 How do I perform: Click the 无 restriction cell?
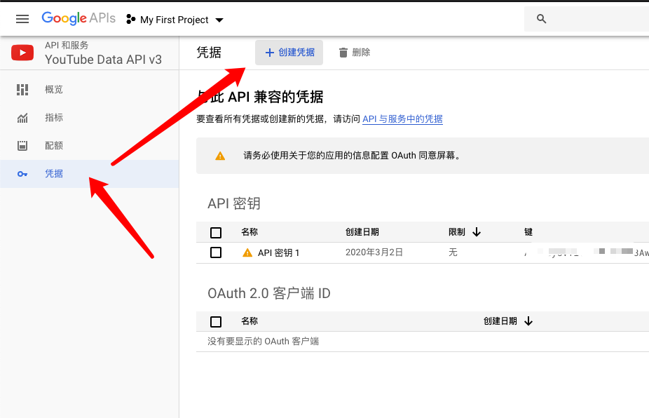coord(453,252)
